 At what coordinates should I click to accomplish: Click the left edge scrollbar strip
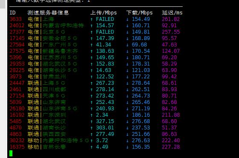pyautogui.click(x=3, y=79)
